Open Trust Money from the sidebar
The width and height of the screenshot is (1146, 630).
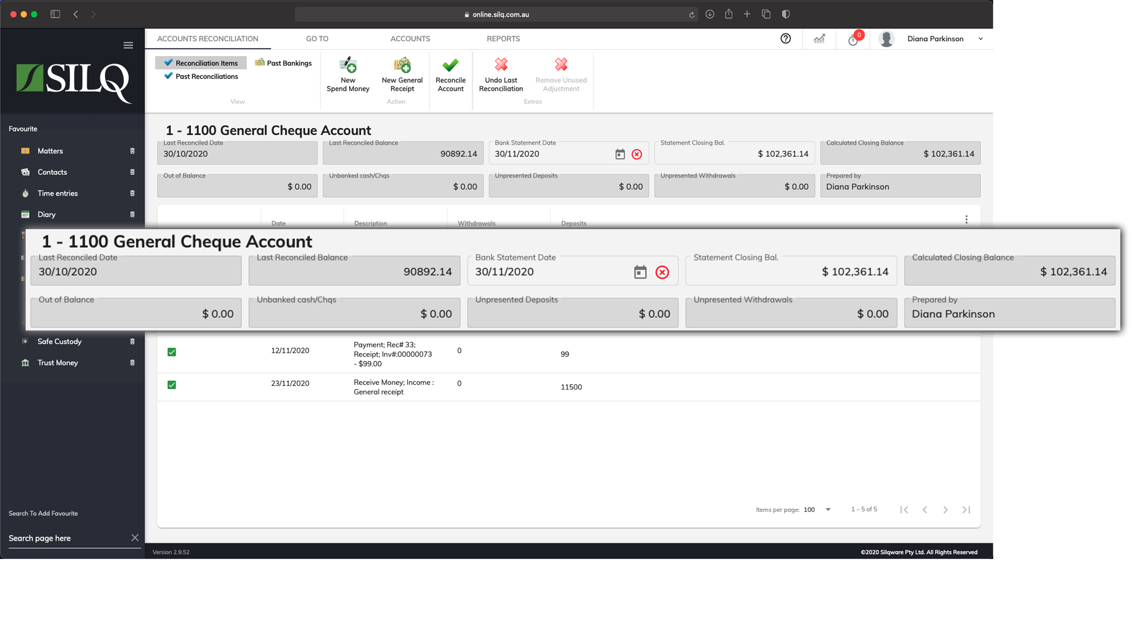[x=57, y=362]
